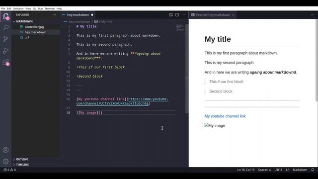Open the Explorer view icon
Viewport: 318px width, 179px height.
tap(5, 16)
